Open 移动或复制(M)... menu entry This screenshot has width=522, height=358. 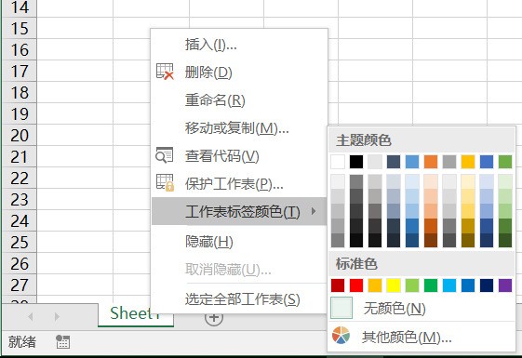pos(239,127)
